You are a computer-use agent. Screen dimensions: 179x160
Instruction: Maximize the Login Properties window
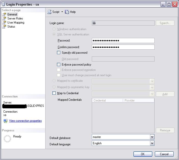169,4
